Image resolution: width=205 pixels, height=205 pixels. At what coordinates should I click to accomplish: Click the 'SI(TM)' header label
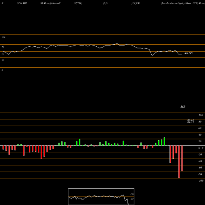pos(78,3)
